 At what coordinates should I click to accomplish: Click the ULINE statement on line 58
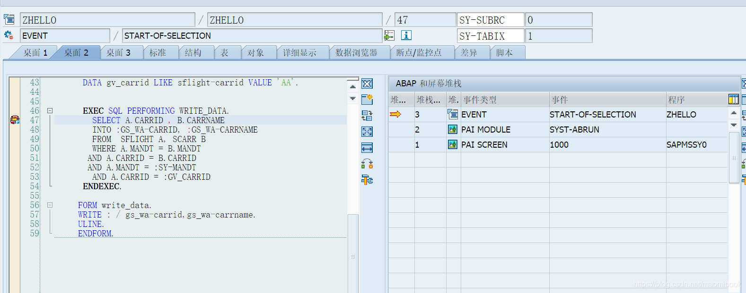(91, 224)
